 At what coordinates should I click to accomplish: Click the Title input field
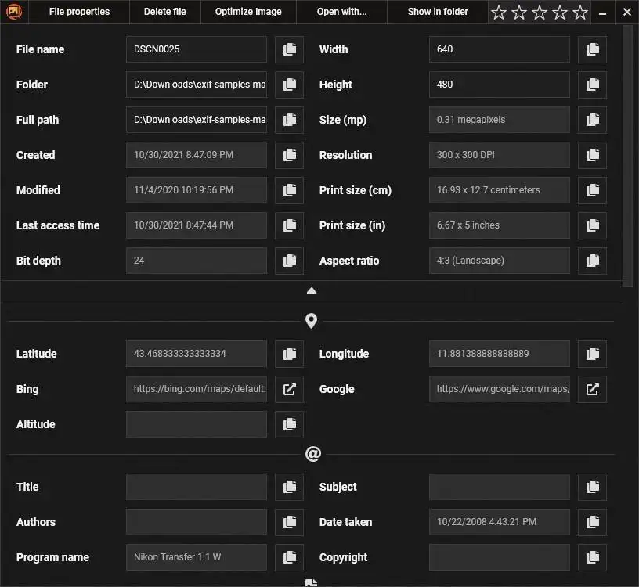[196, 487]
